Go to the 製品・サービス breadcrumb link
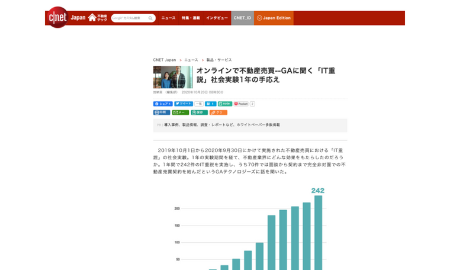Viewport: 450px width, 270px height. [219, 60]
